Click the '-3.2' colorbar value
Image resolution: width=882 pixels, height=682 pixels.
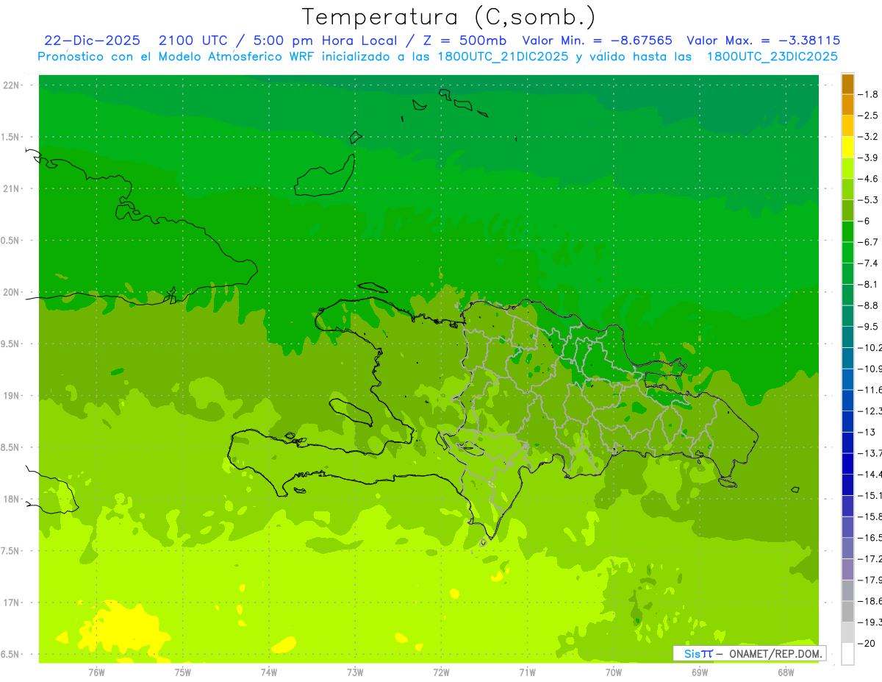pyautogui.click(x=867, y=137)
